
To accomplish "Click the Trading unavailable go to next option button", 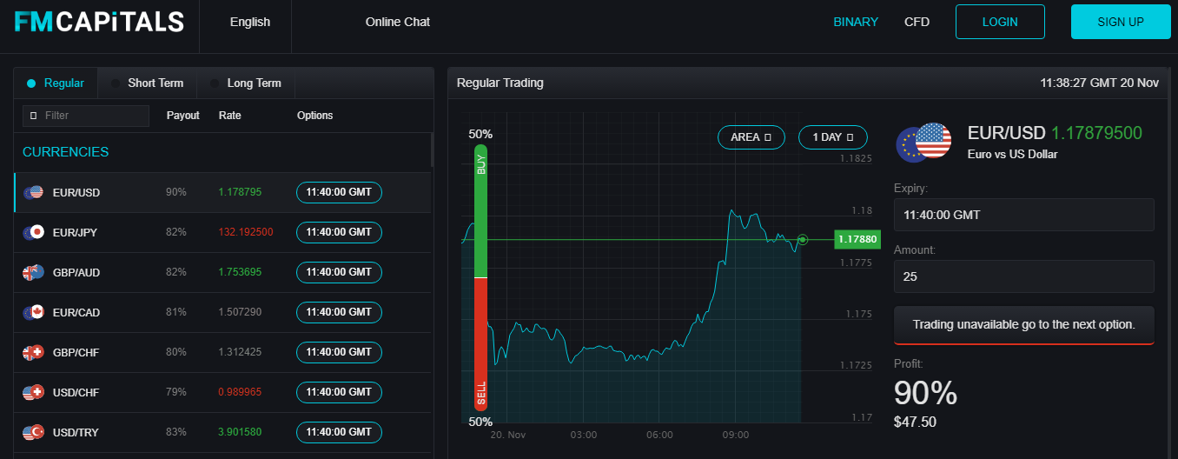I will (x=1024, y=325).
